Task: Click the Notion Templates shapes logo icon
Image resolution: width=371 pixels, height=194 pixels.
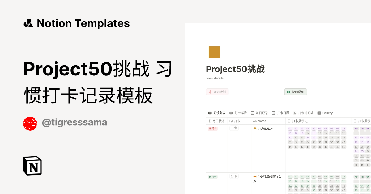Action: pyautogui.click(x=28, y=23)
